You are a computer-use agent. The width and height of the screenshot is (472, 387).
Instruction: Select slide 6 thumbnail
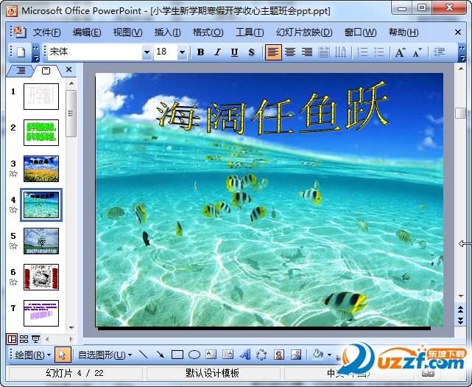point(41,277)
